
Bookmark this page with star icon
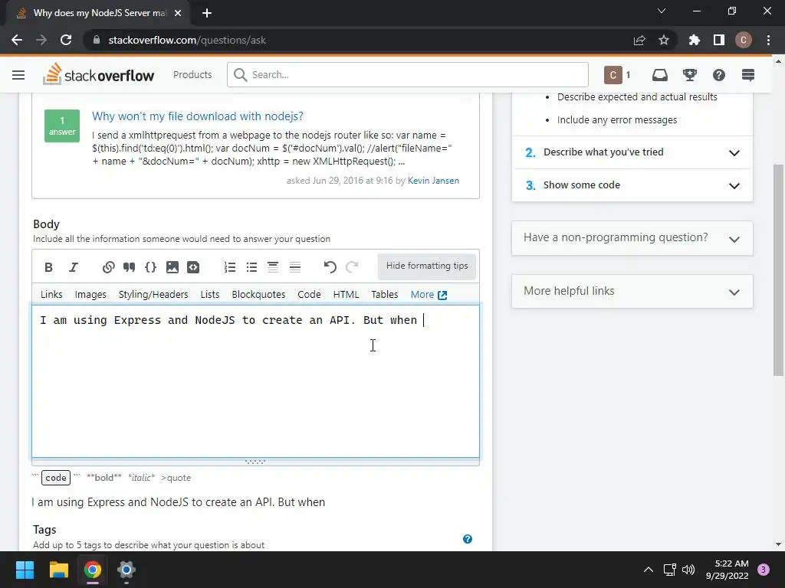(664, 40)
